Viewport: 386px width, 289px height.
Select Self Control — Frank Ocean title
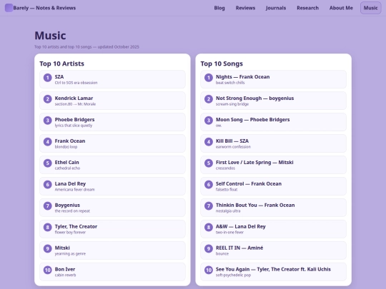[249, 183]
